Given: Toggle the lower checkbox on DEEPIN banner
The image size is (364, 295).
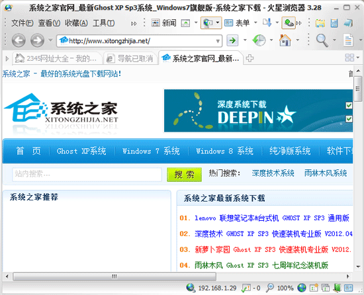Looking at the screenshot, I should coord(349,119).
